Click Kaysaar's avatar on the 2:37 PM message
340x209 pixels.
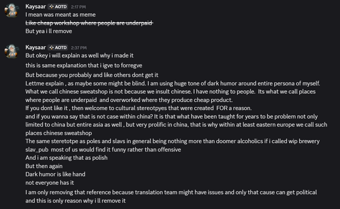point(12,52)
